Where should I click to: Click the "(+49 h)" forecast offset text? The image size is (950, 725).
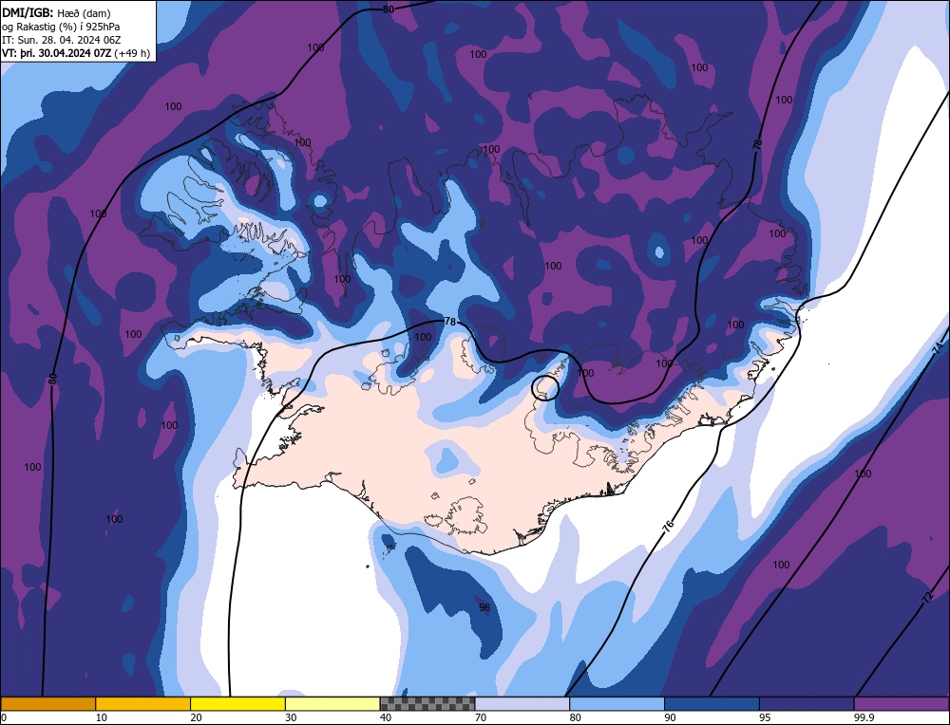click(x=132, y=53)
